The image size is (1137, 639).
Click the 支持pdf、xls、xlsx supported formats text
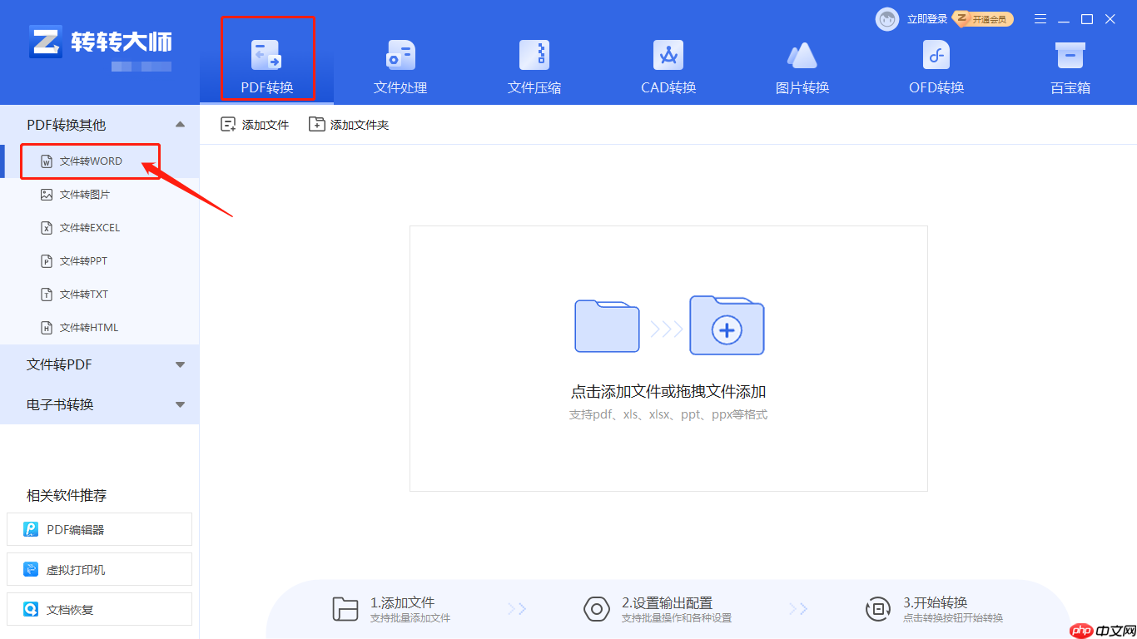[668, 414]
